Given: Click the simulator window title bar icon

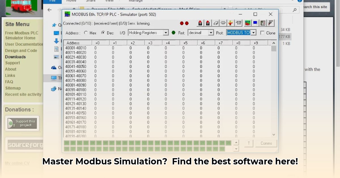Looking at the screenshot, I should click(x=67, y=14).
